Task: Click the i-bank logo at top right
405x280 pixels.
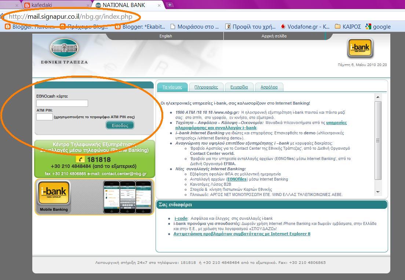Action: pyautogui.click(x=360, y=48)
